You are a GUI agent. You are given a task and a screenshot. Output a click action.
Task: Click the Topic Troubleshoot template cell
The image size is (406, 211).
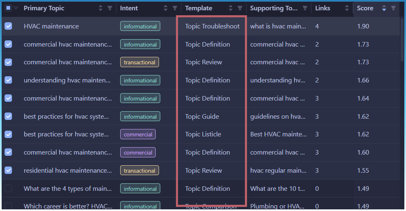pyautogui.click(x=212, y=26)
